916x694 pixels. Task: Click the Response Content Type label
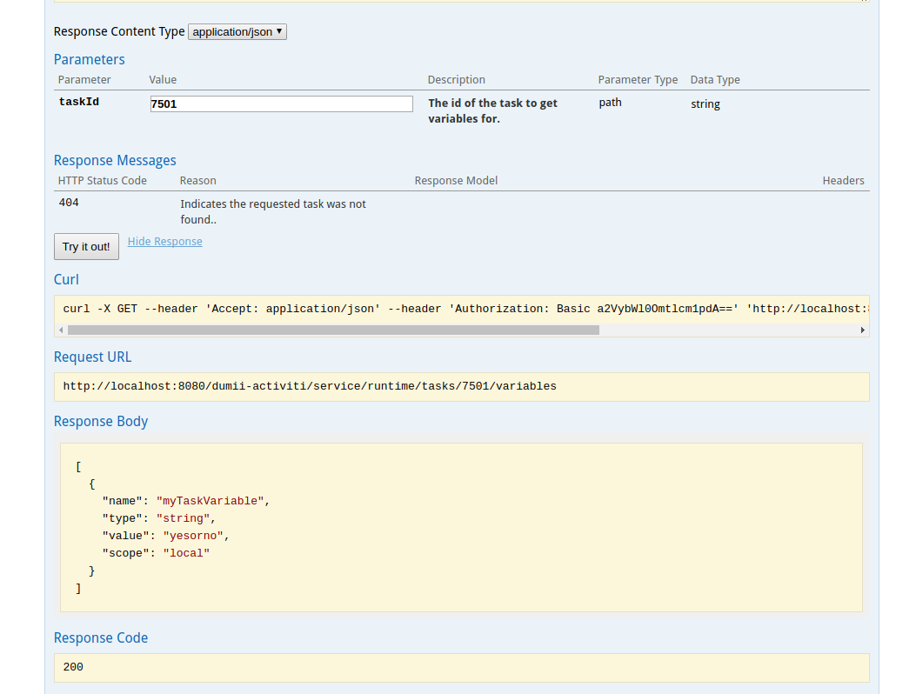[119, 31]
